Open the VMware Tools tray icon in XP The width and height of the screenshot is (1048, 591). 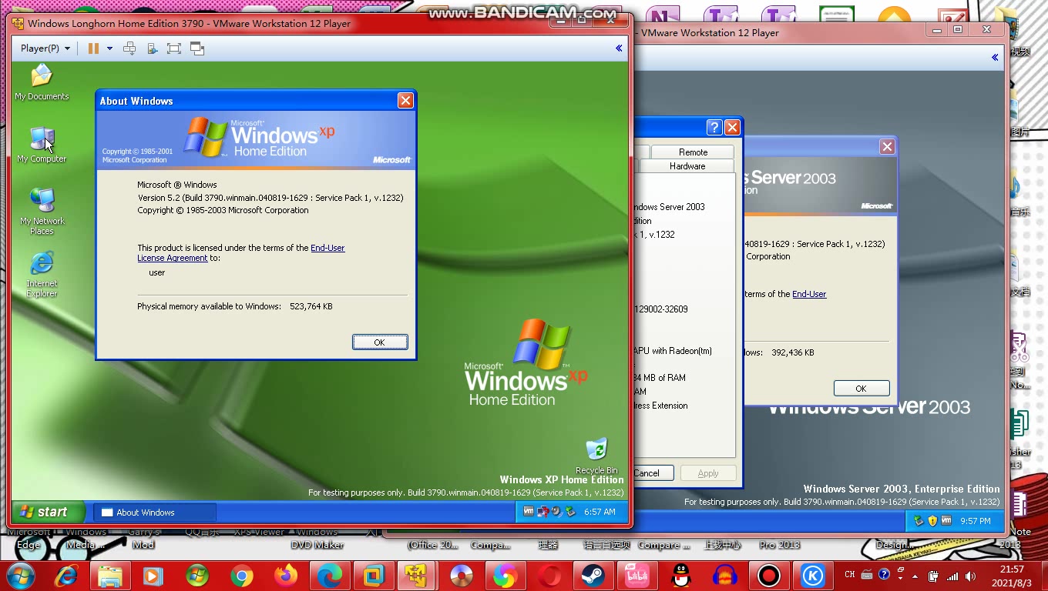529,512
